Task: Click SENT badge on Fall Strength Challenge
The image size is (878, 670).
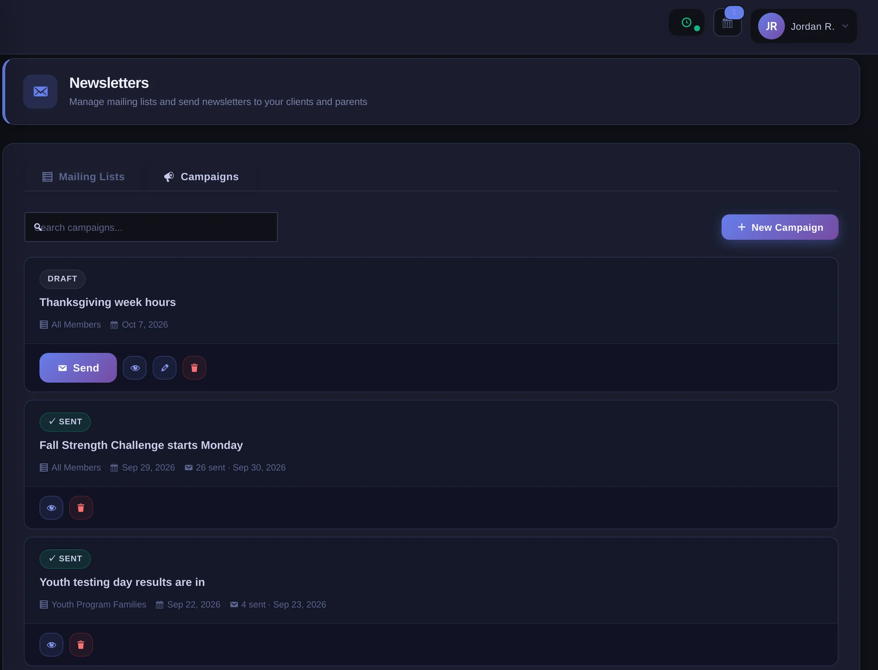Action: [x=65, y=422]
